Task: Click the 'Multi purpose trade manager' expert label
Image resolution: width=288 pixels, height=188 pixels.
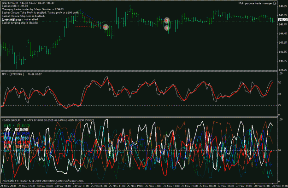Action: coord(255,3)
